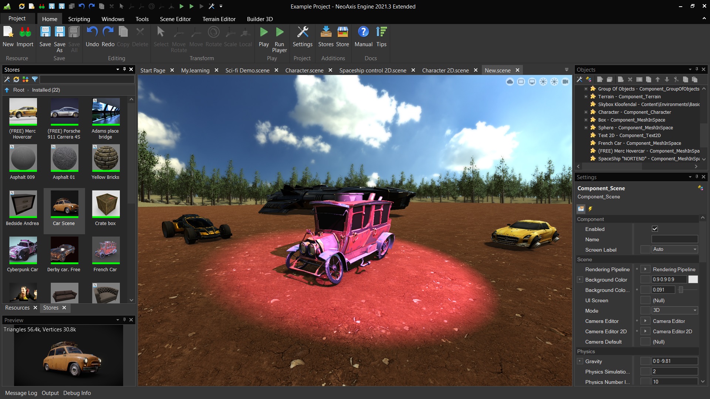Toggle the filter icon in Stores panel
This screenshot has width=710, height=399.
[35, 79]
